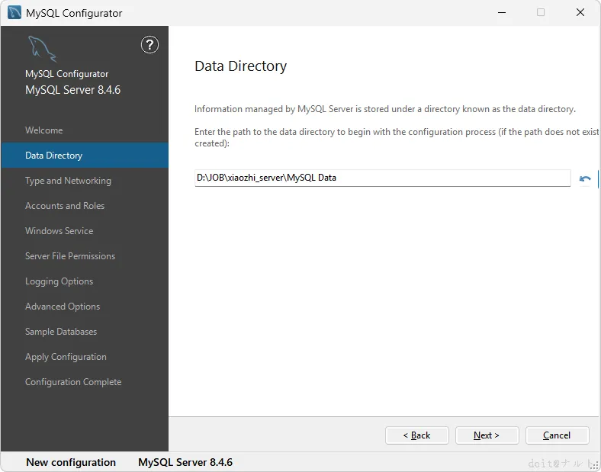This screenshot has width=601, height=472.
Task: Select the Sample Databases step
Action: click(61, 332)
